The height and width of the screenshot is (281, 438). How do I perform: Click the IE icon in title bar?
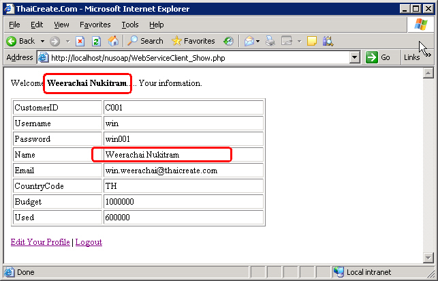10,9
